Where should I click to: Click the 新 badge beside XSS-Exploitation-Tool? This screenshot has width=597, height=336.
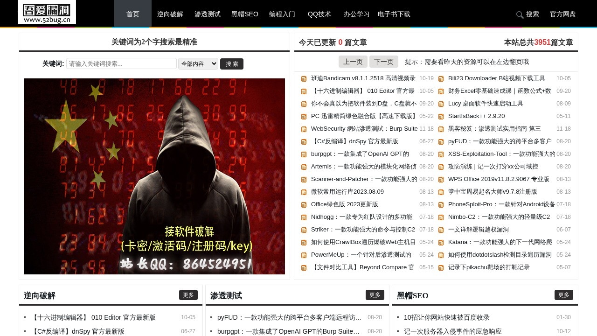pos(441,154)
